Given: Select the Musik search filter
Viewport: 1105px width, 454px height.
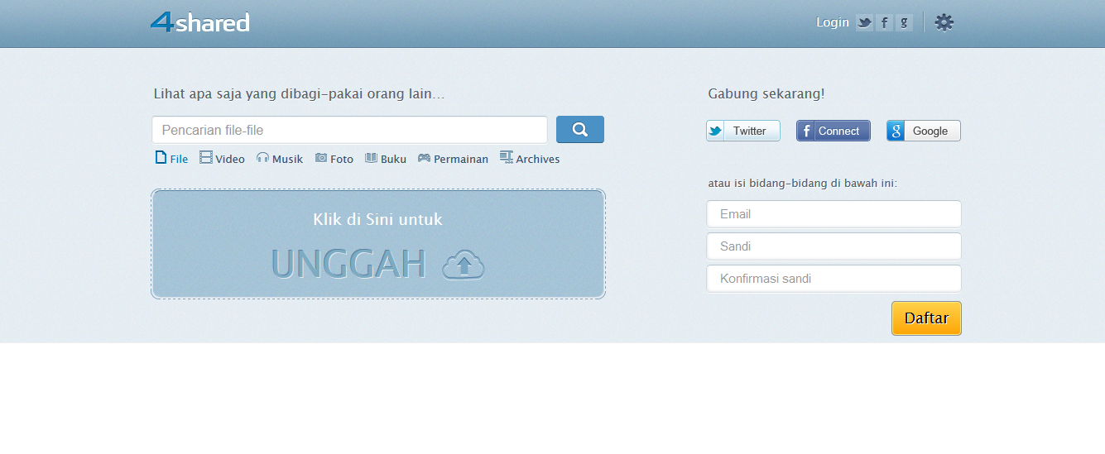Looking at the screenshot, I should point(280,158).
